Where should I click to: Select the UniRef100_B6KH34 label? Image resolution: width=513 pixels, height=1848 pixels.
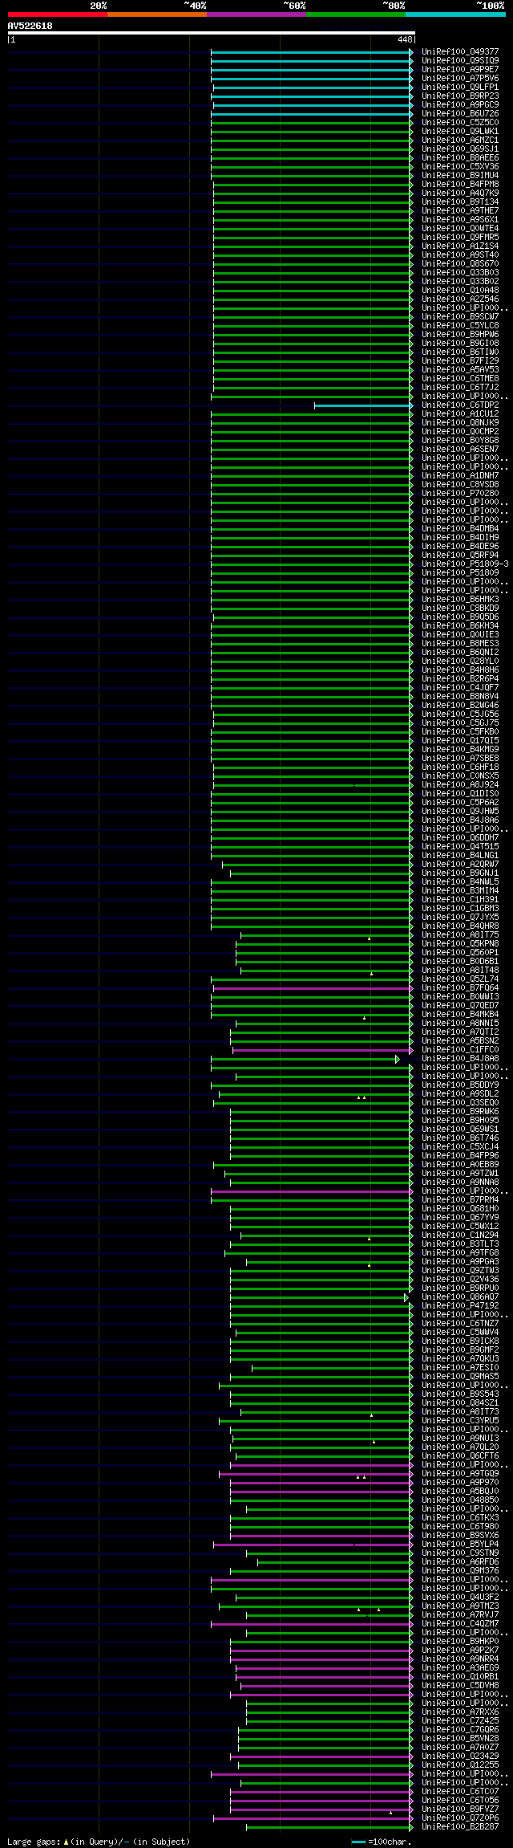coord(460,626)
